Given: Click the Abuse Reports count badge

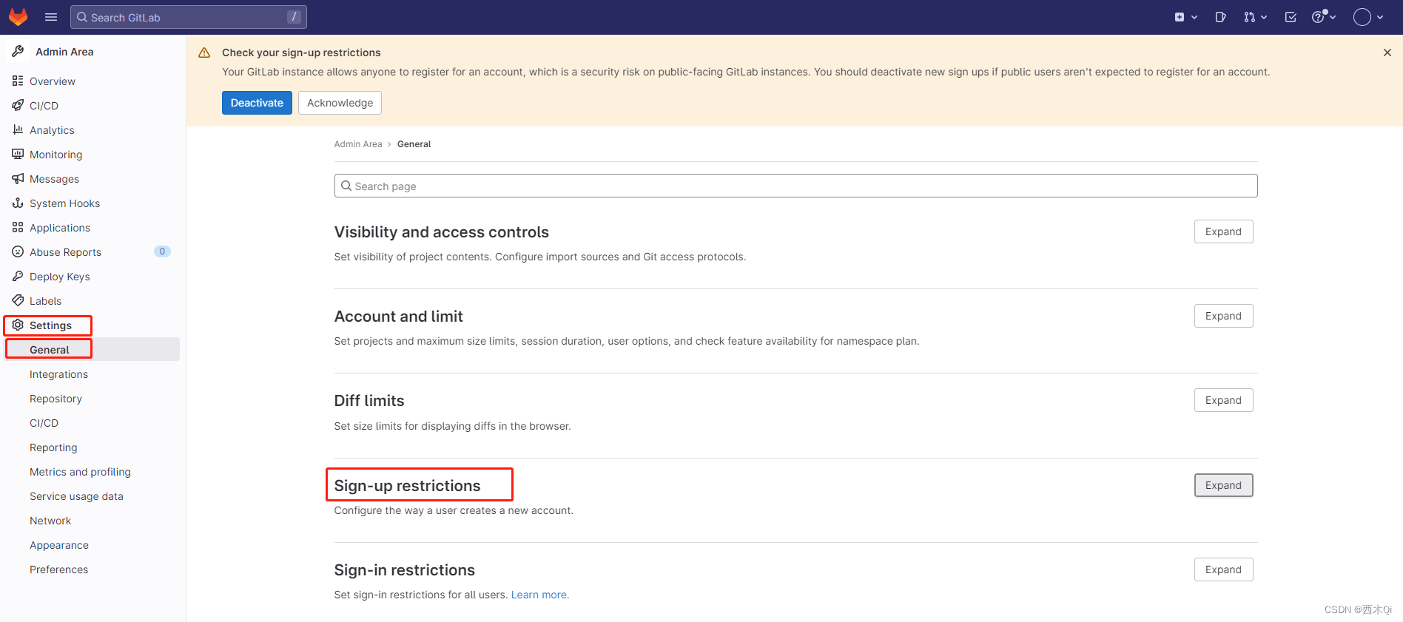Looking at the screenshot, I should 162,251.
